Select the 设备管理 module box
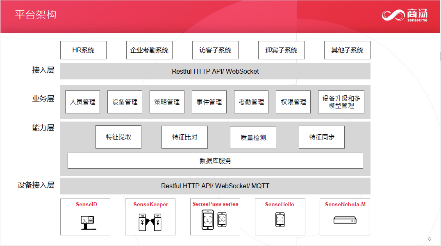 click(125, 102)
